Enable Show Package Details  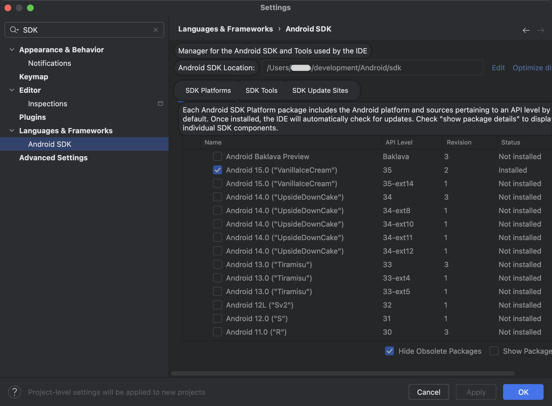[x=494, y=351]
